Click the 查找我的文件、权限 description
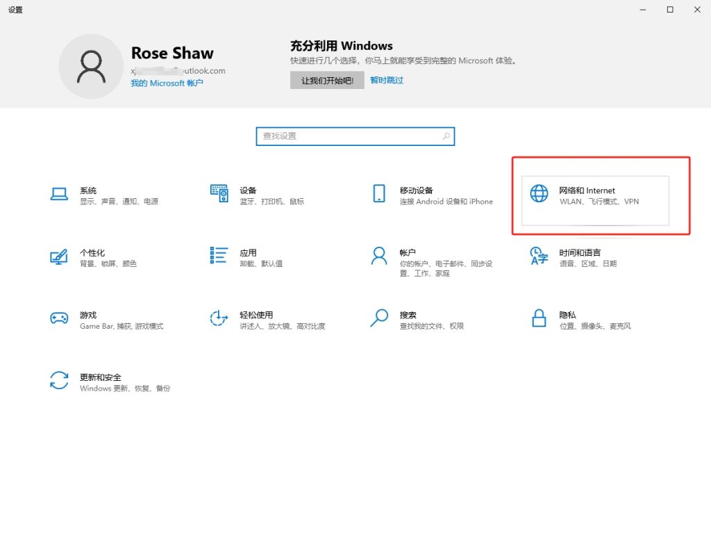Image resolution: width=711 pixels, height=547 pixels. tap(432, 326)
